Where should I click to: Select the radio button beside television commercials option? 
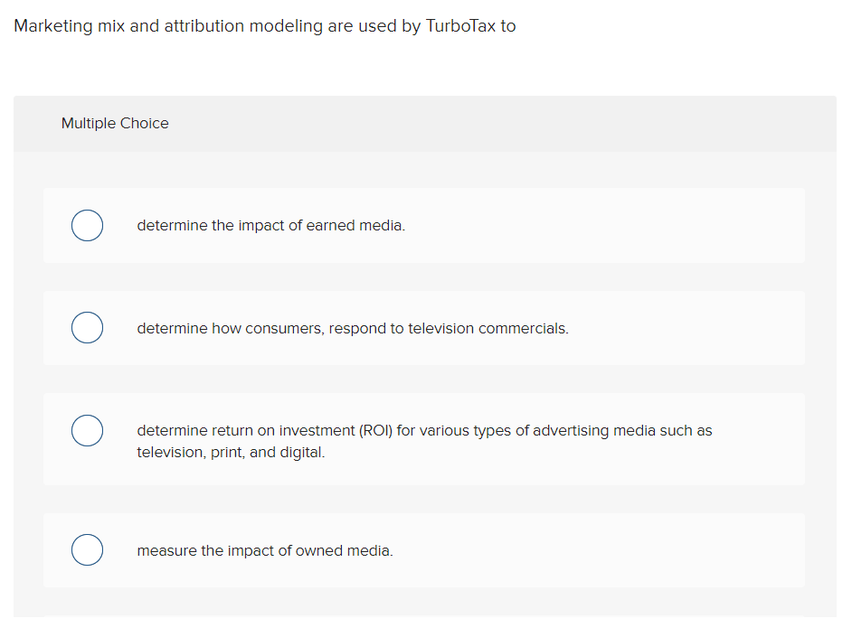87,327
